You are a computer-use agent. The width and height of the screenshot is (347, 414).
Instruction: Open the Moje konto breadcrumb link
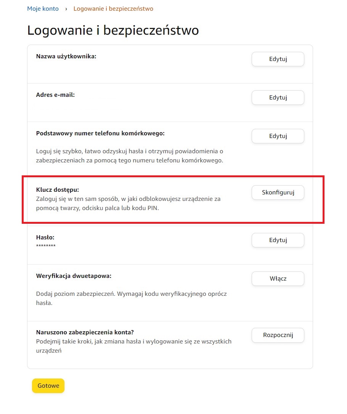coord(43,9)
